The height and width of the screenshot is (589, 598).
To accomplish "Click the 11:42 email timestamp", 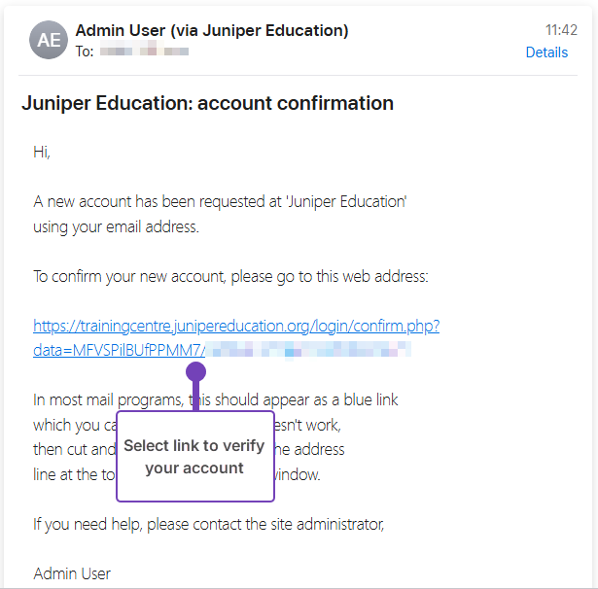I will (x=561, y=30).
